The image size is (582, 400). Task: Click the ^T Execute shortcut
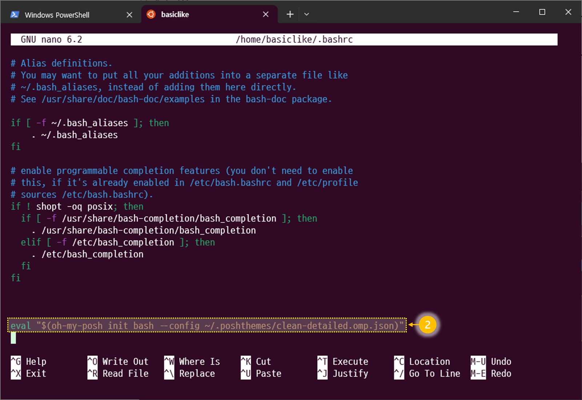(x=343, y=361)
